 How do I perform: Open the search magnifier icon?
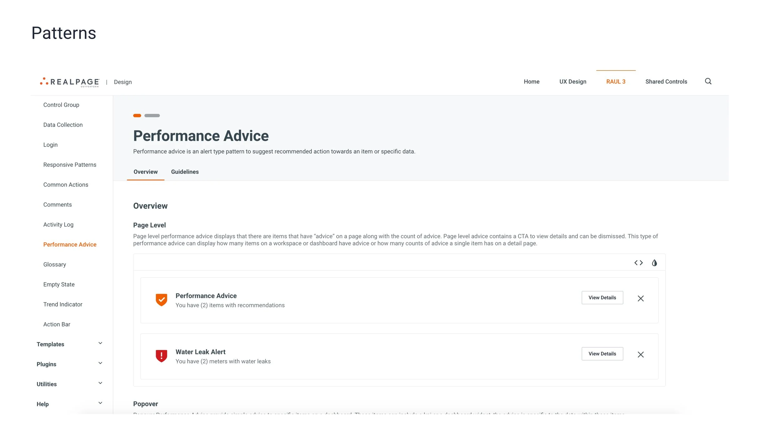click(x=708, y=81)
